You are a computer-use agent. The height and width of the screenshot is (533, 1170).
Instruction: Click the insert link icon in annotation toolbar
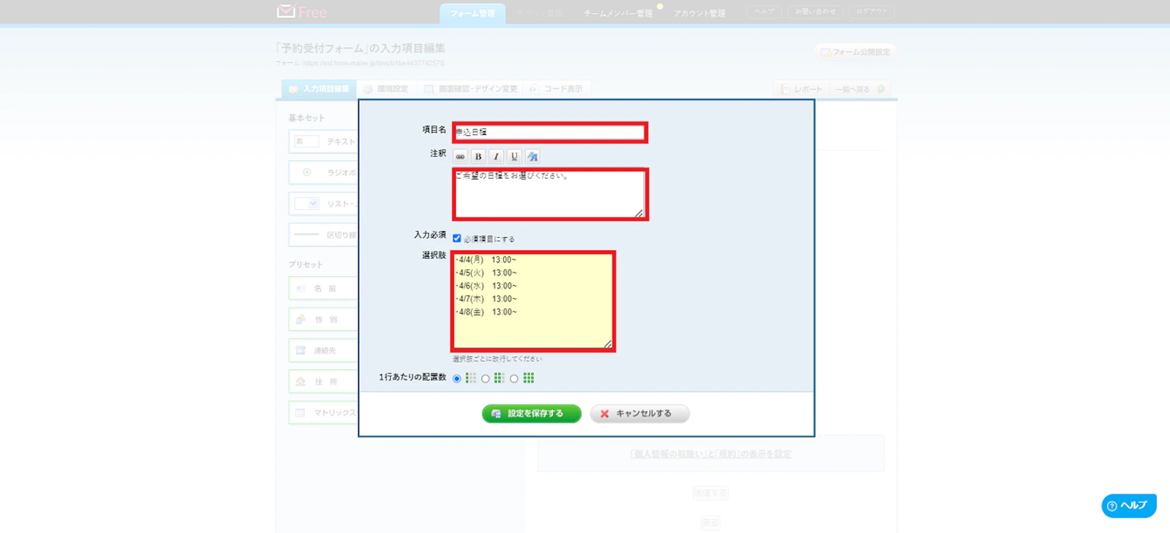(460, 157)
